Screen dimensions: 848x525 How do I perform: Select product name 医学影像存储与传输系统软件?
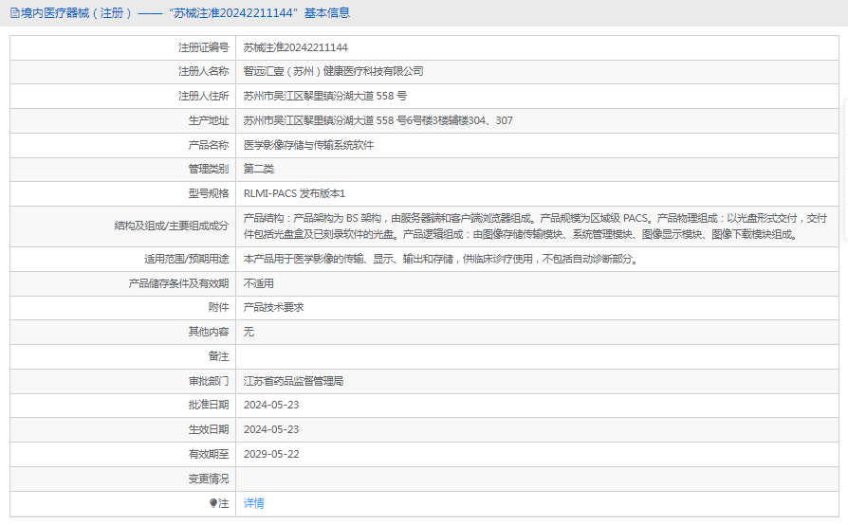click(x=308, y=145)
